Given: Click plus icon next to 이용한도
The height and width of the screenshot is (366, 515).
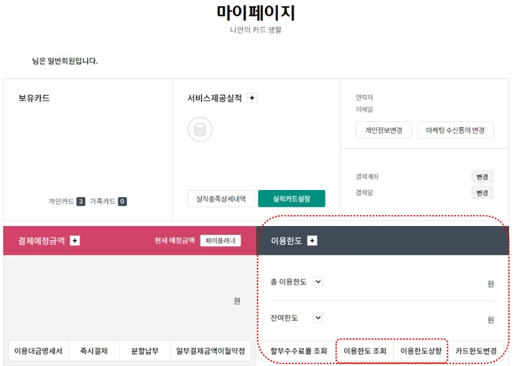Looking at the screenshot, I should point(312,241).
